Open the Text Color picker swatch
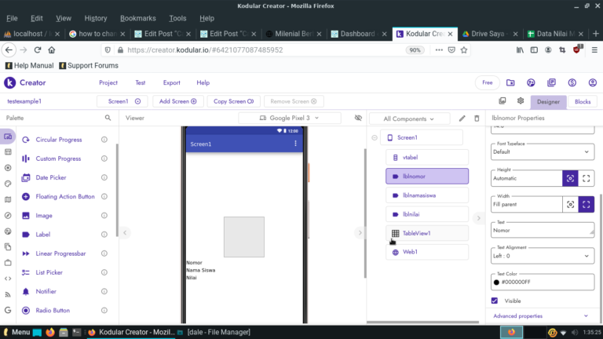The height and width of the screenshot is (339, 603). [x=496, y=282]
